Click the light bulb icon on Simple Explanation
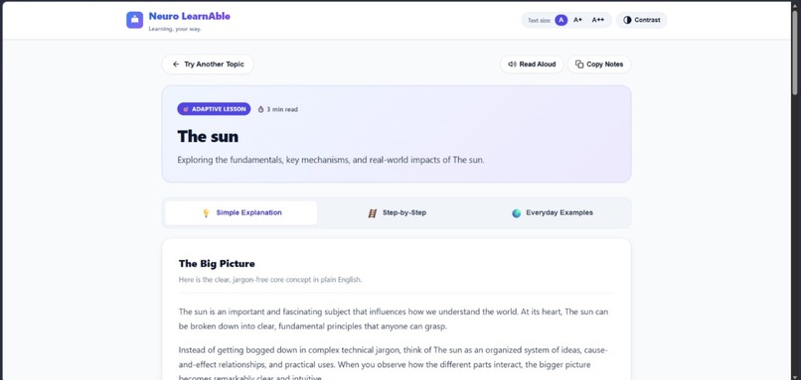801x380 pixels. 206,213
